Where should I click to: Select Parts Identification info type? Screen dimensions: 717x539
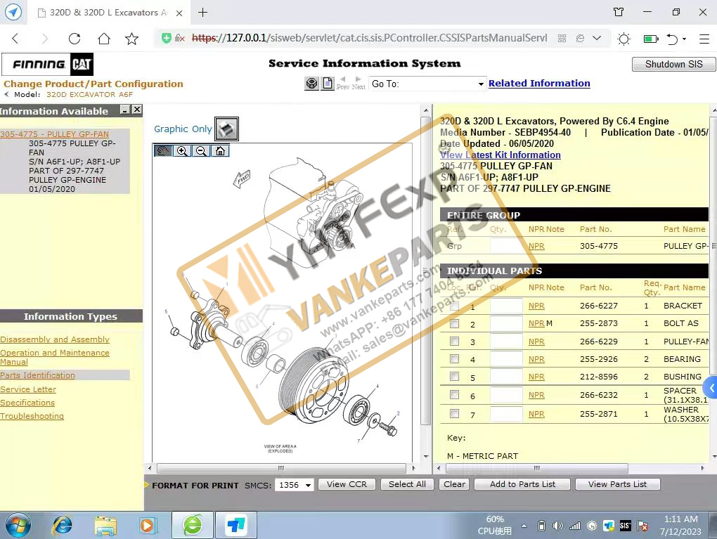(x=37, y=375)
